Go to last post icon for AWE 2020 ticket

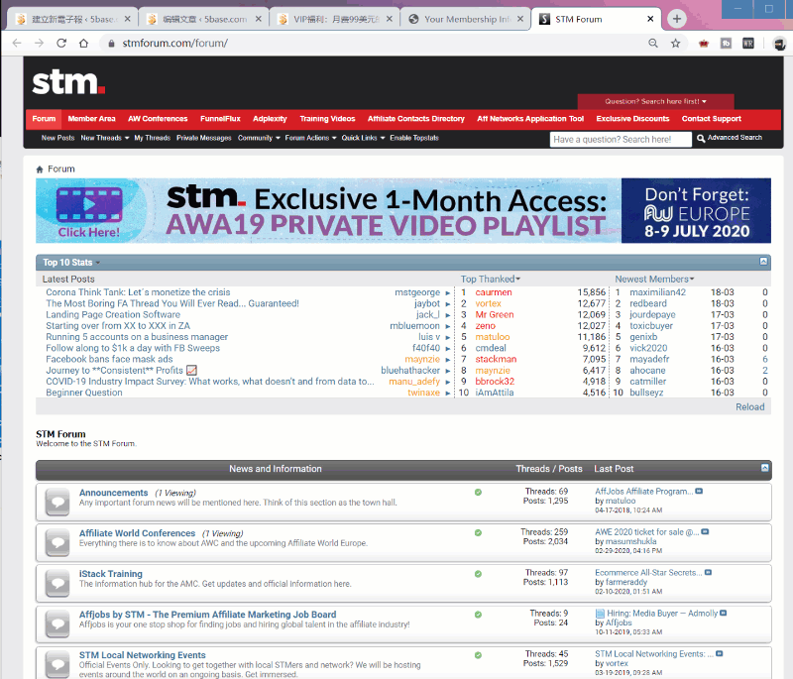(705, 531)
